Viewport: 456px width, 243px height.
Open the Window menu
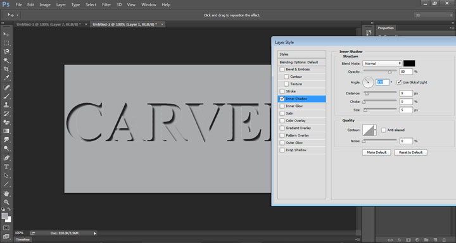coord(148,4)
